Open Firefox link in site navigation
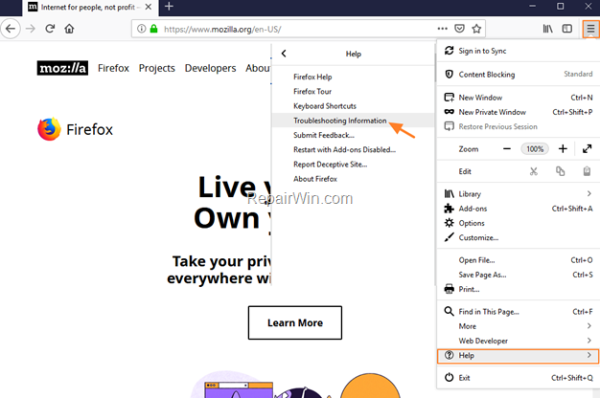The height and width of the screenshot is (398, 600). click(x=113, y=68)
